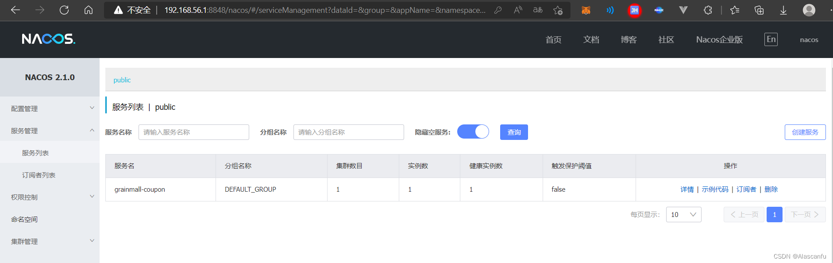Open 详情 for grainmall-coupon
This screenshot has width=833, height=263.
click(687, 189)
